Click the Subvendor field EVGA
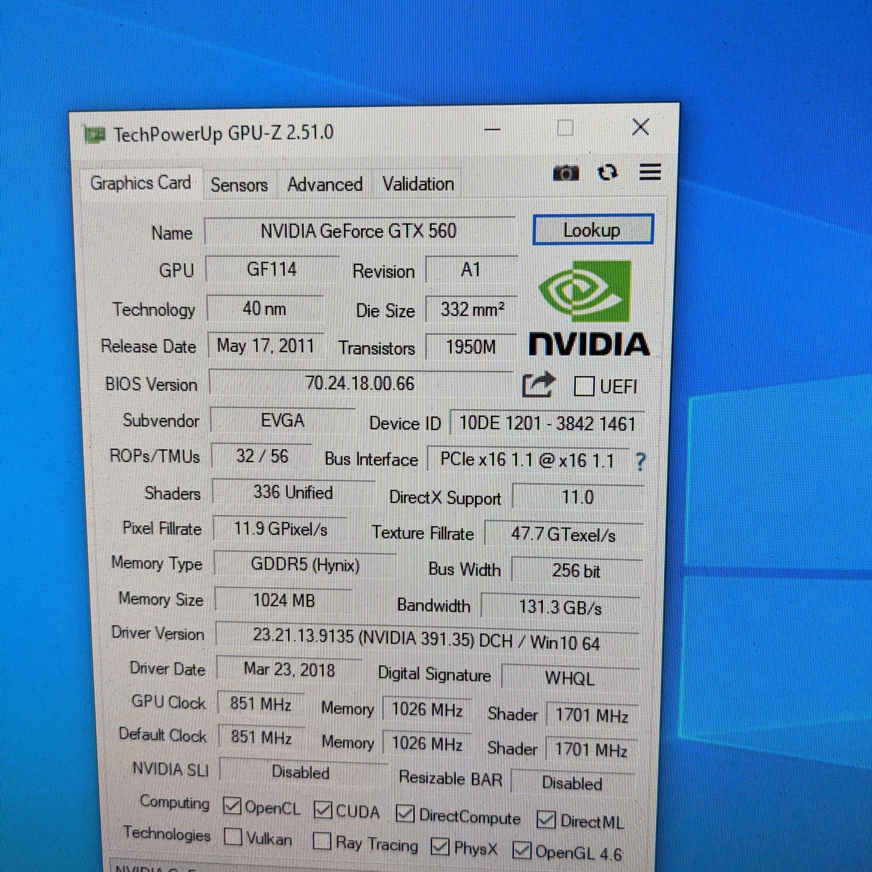The image size is (872, 872). coord(283,421)
